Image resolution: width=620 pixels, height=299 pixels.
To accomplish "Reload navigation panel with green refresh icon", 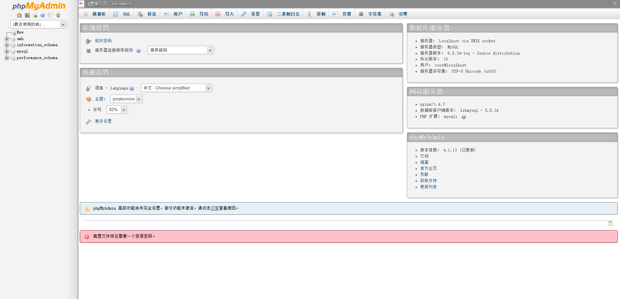I will click(x=58, y=15).
